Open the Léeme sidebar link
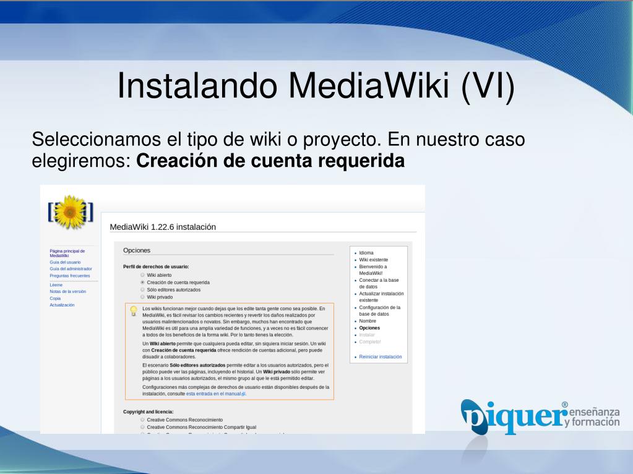The height and width of the screenshot is (474, 633). (x=56, y=285)
